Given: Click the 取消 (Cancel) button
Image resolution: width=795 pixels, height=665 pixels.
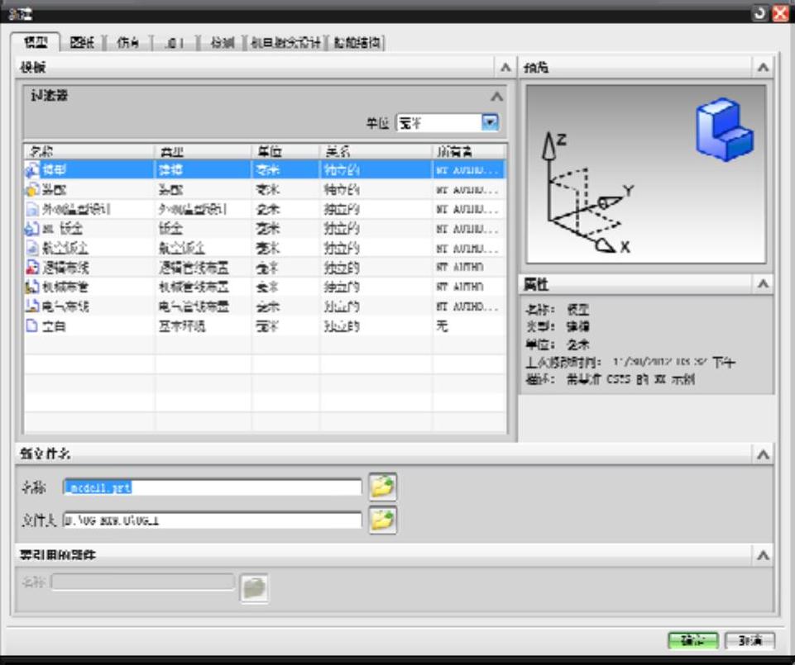Looking at the screenshot, I should click(750, 640).
